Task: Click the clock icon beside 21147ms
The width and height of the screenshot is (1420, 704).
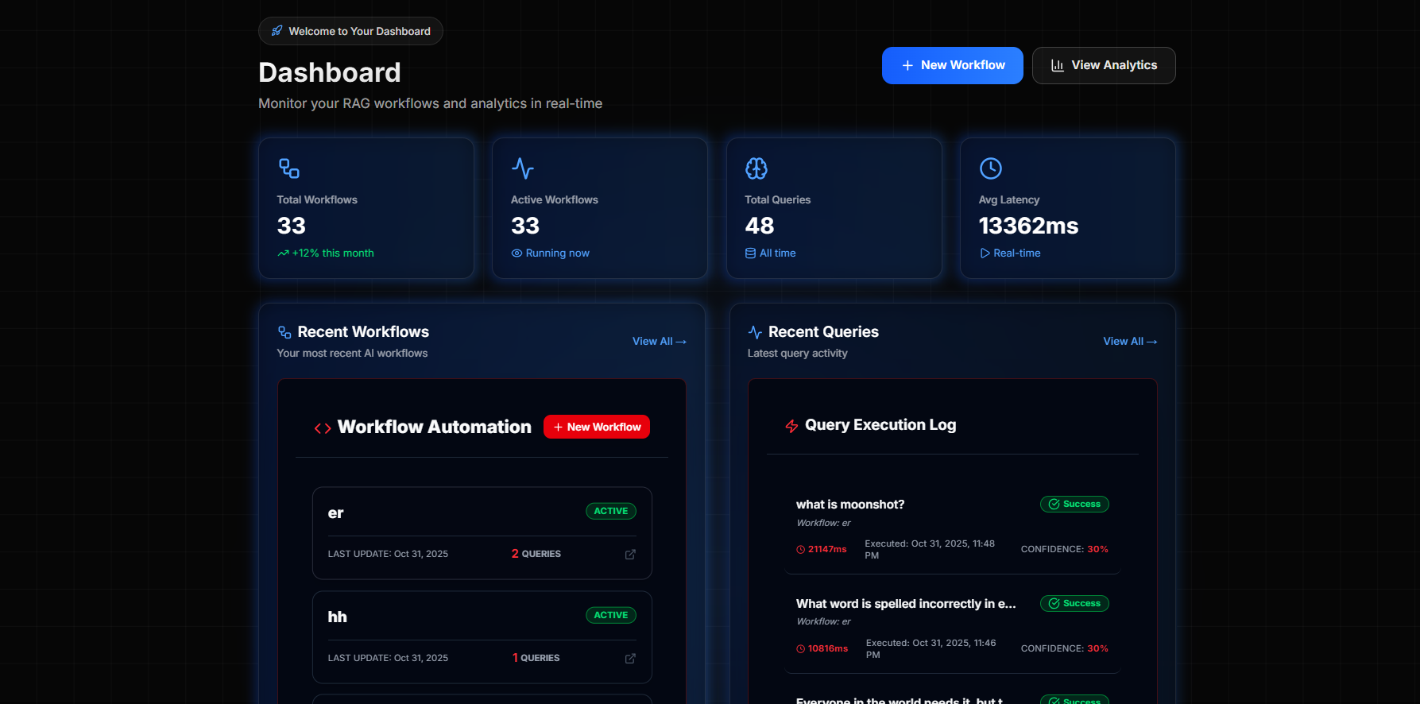Action: (x=801, y=550)
